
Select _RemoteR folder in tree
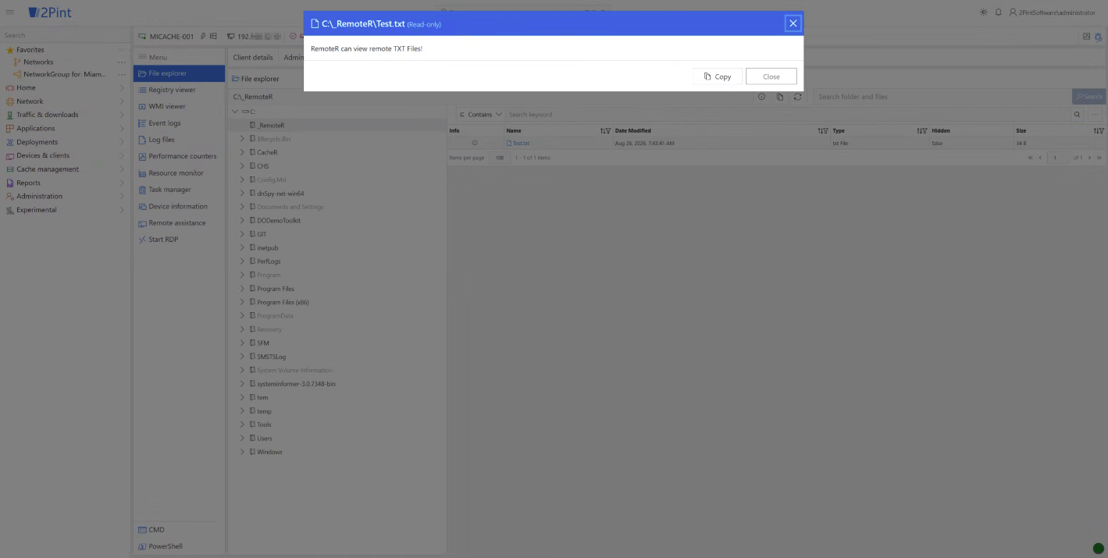[271, 125]
